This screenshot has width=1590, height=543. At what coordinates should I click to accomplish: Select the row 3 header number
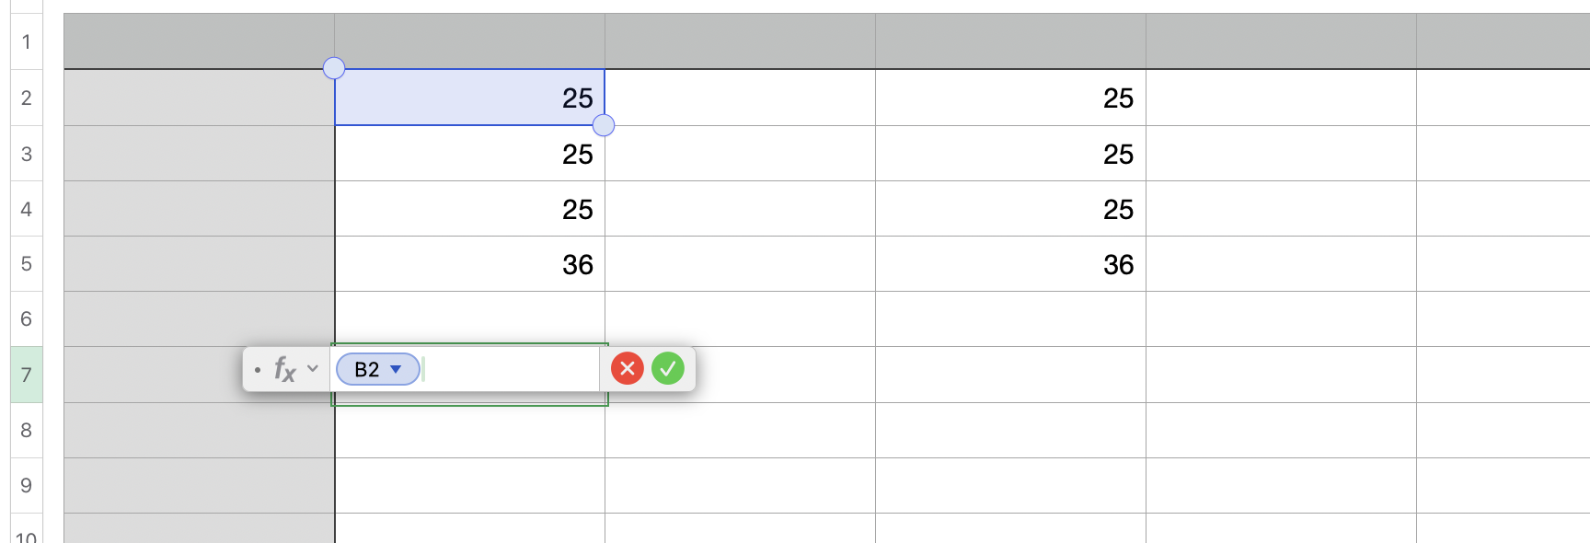[x=27, y=154]
